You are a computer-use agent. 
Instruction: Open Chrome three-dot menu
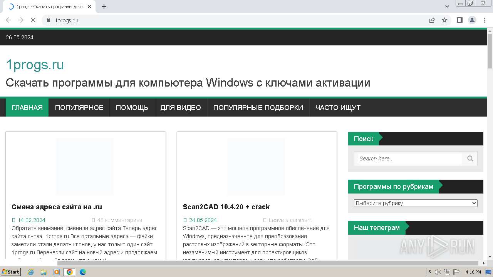[x=485, y=20]
